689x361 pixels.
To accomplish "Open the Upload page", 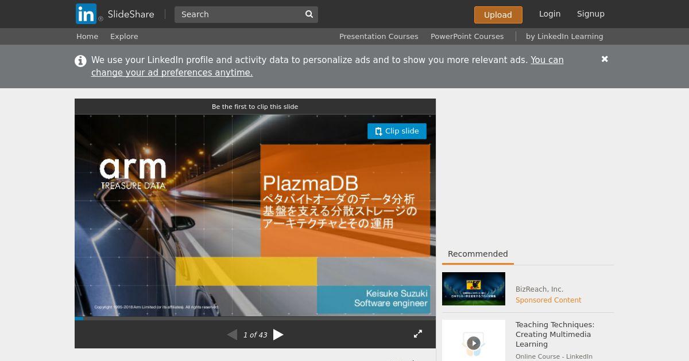I will [x=498, y=15].
